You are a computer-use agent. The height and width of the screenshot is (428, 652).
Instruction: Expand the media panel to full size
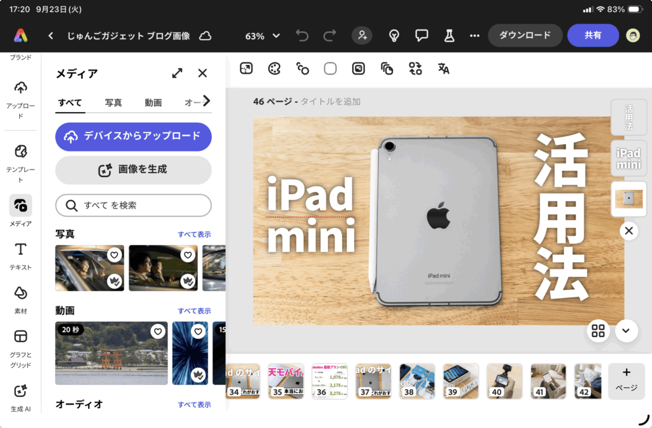point(177,73)
